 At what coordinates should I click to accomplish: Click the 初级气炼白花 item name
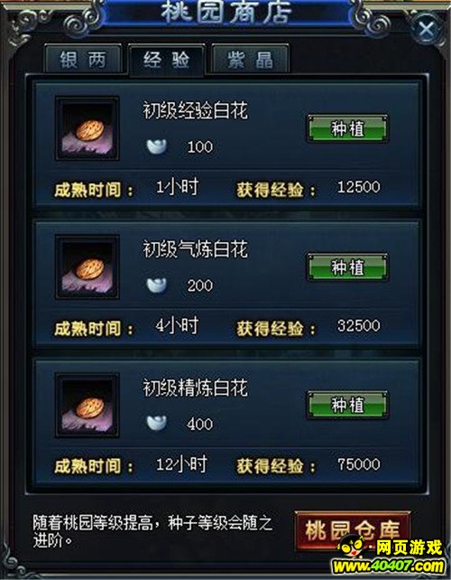[195, 249]
